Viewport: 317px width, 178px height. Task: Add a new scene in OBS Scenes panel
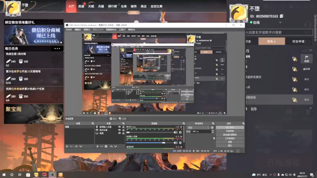pyautogui.click(x=67, y=146)
